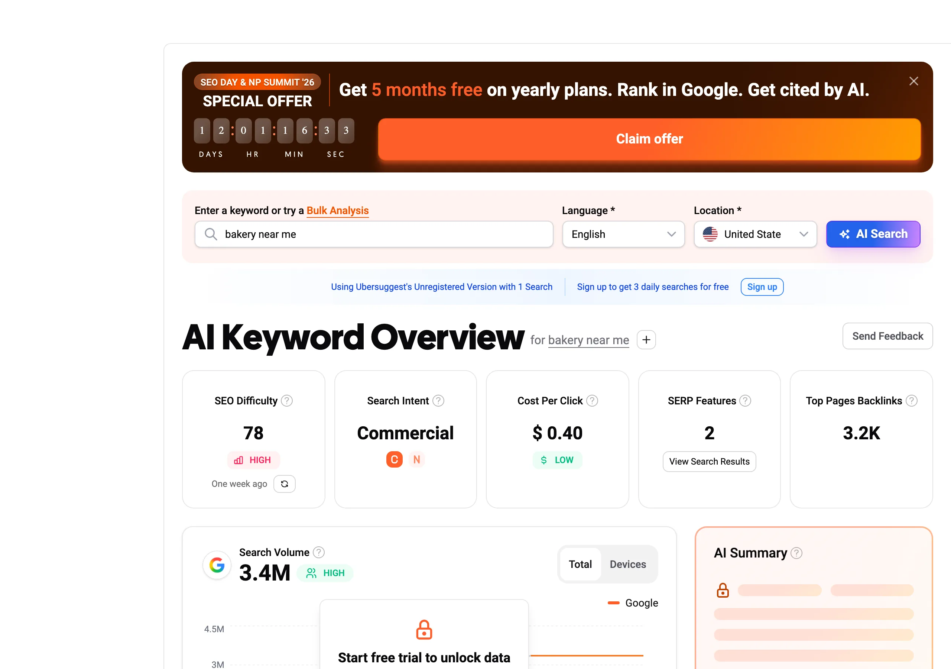
Task: Click the HIGH difficulty badge
Action: coord(253,460)
